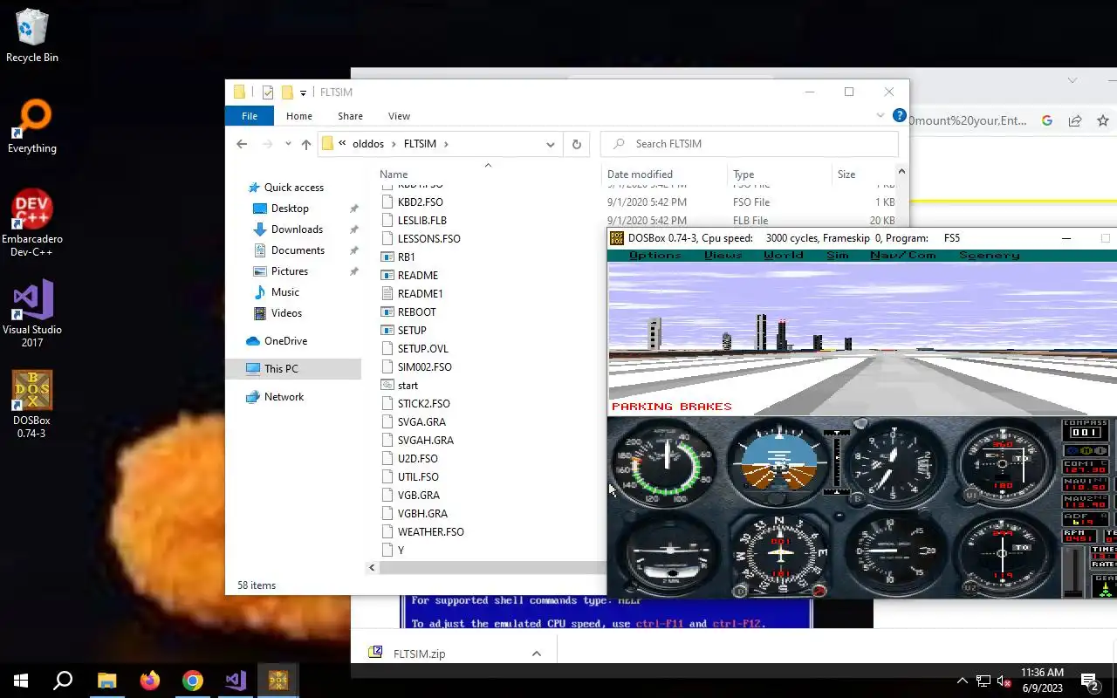
Task: Click the throttle lever slider on panel
Action: tap(1073, 571)
